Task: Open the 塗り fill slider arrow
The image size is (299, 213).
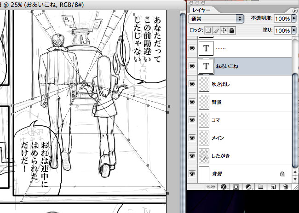Action: click(x=294, y=30)
